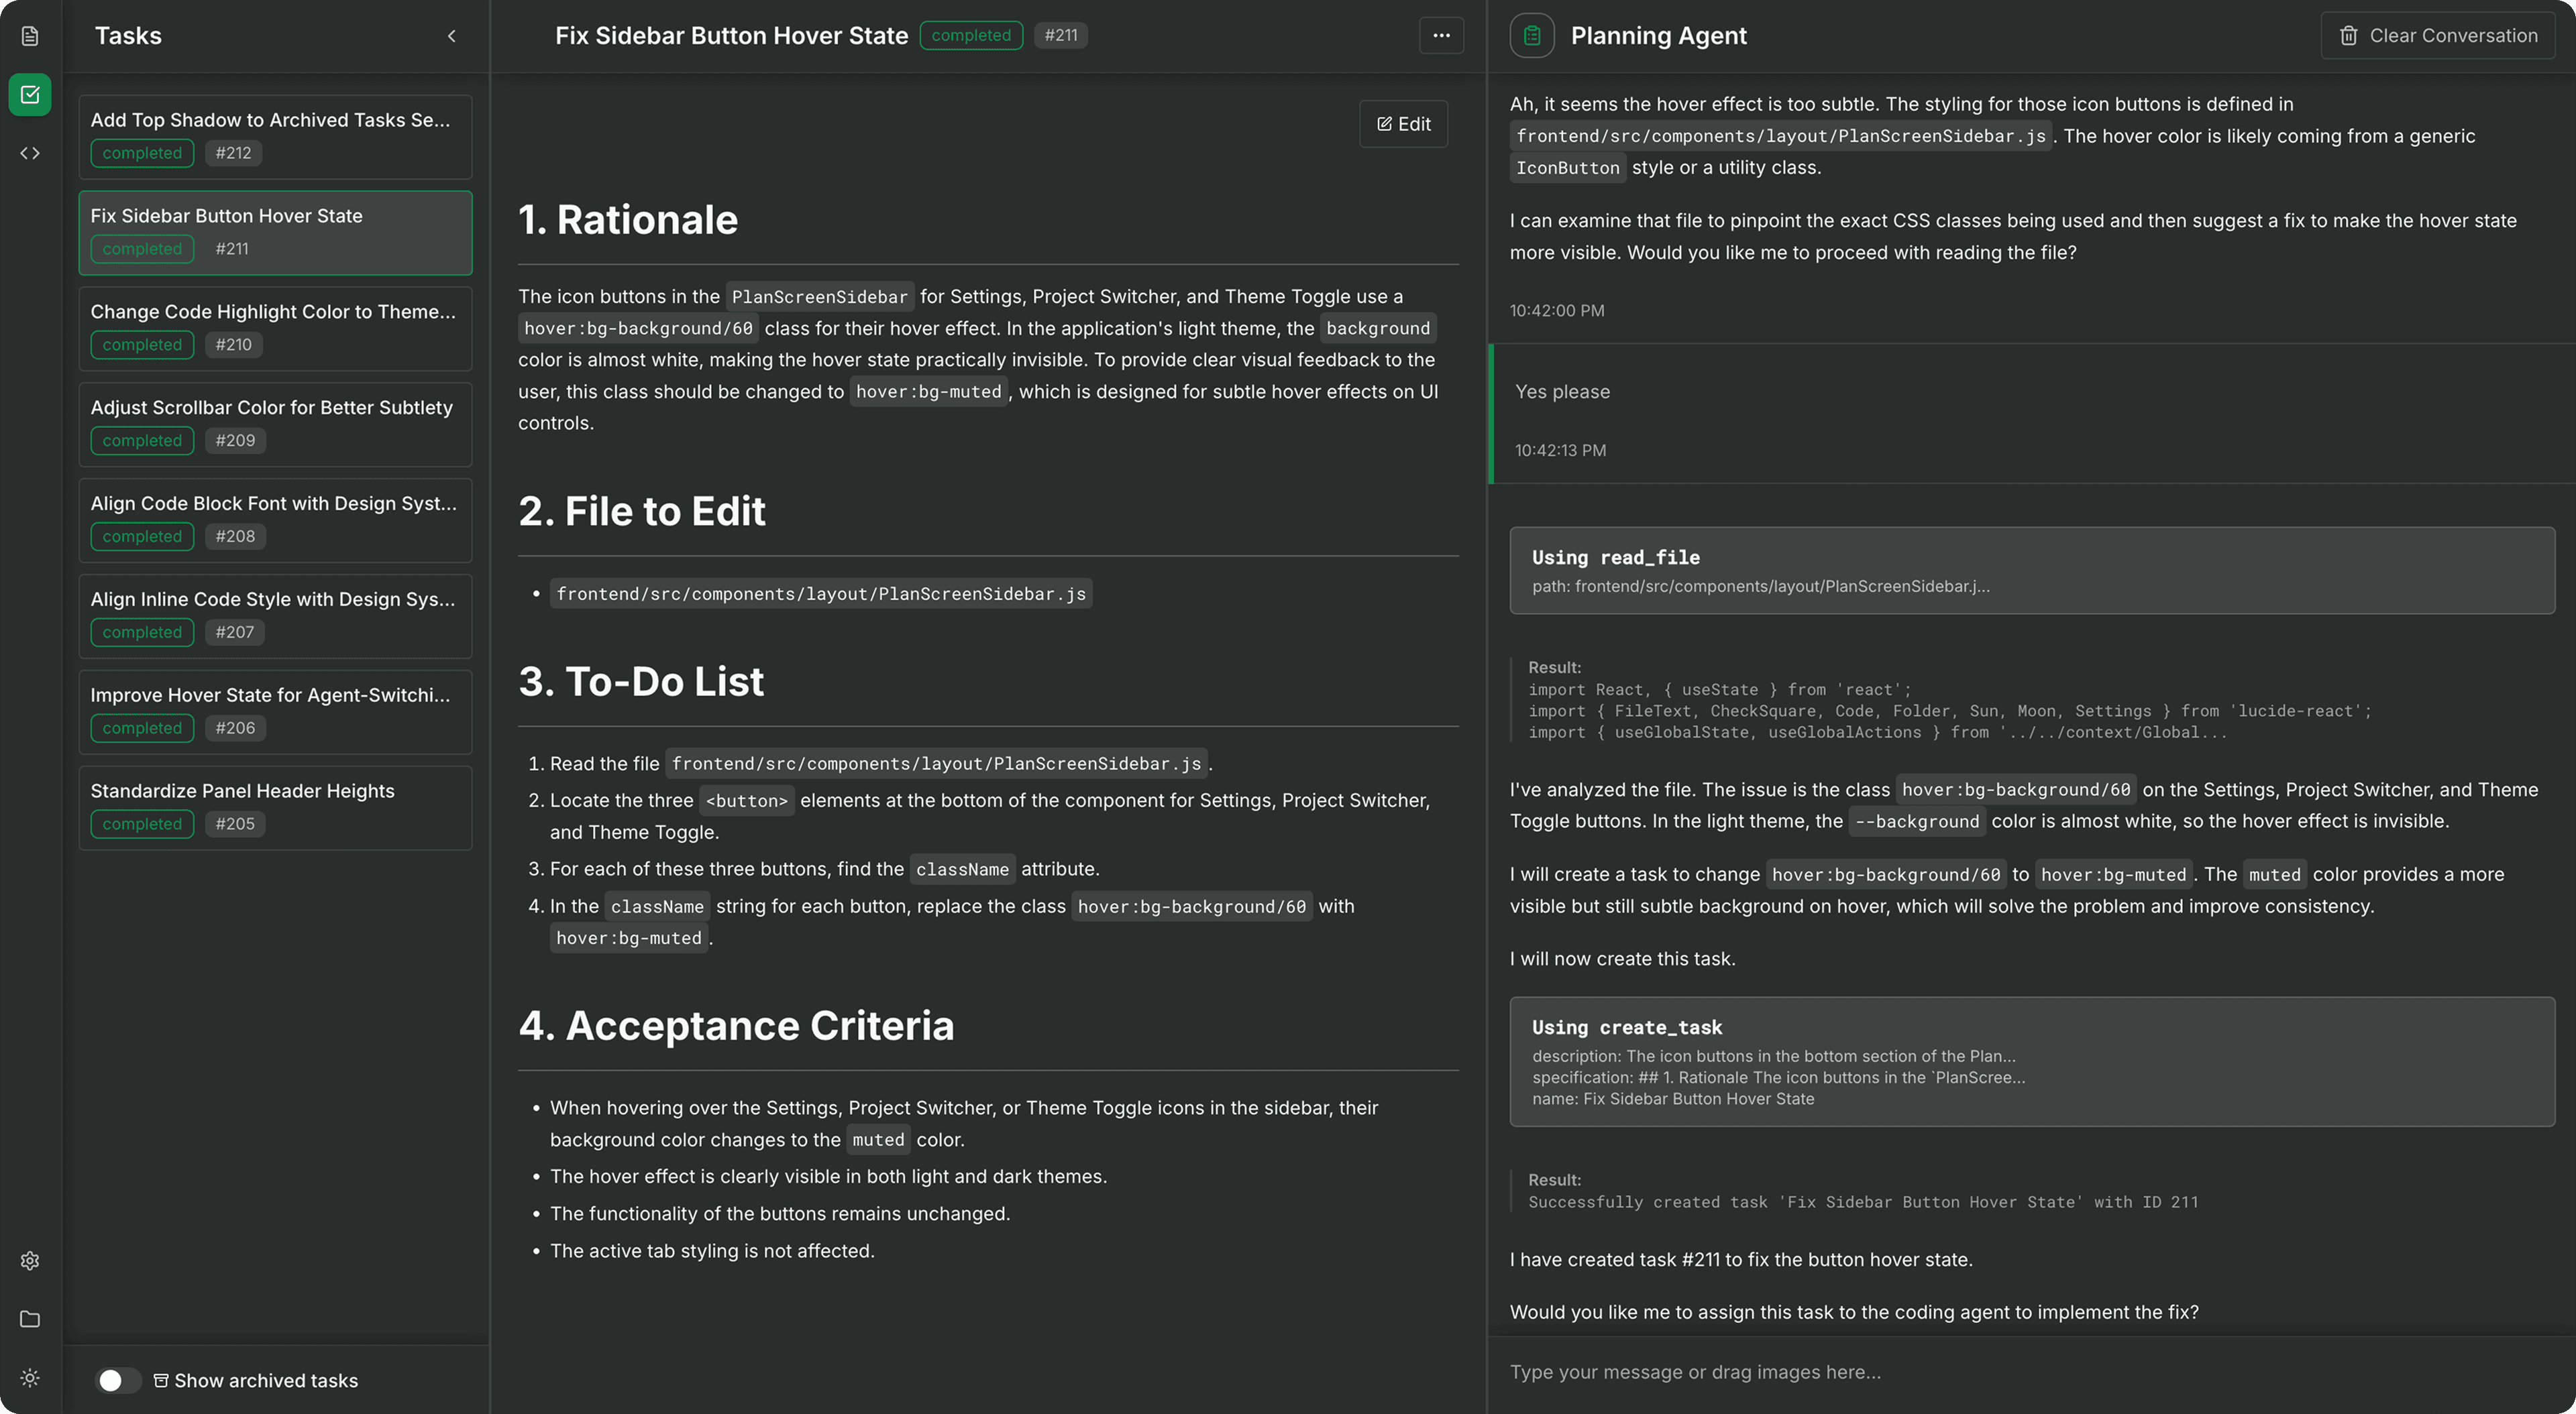Click the Planning Agent clipboard icon

1532,36
